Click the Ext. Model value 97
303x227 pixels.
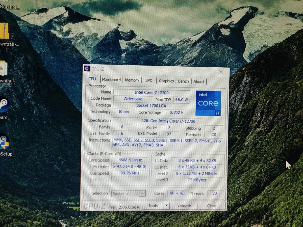(169, 134)
